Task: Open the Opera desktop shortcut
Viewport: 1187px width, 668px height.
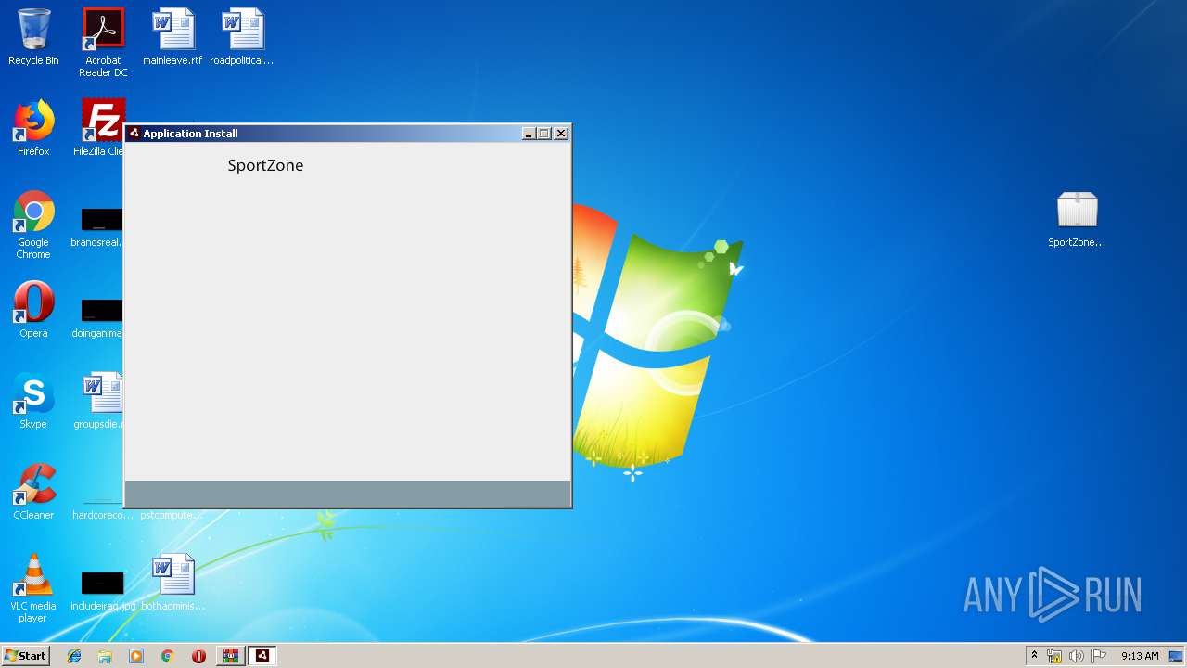Action: [x=33, y=310]
